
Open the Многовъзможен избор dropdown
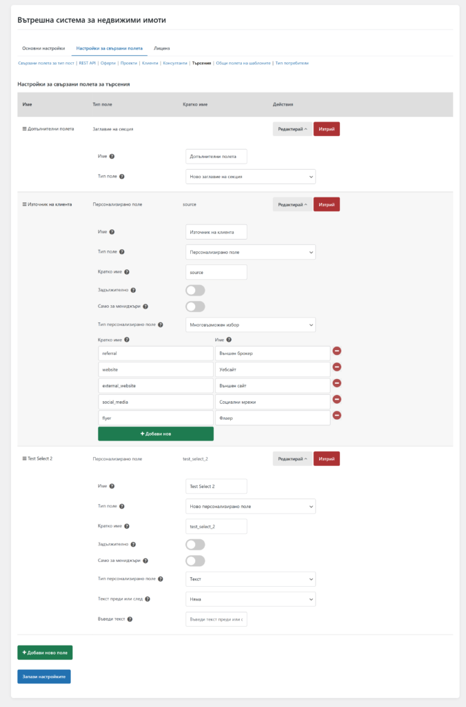tap(251, 325)
